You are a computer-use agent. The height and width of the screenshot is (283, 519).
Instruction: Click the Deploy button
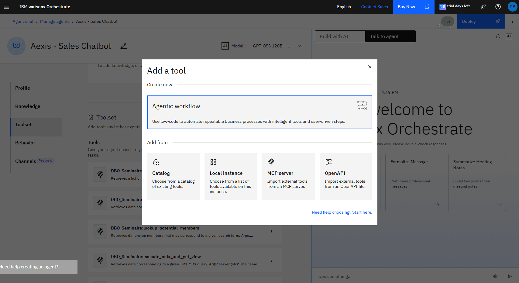(481, 21)
